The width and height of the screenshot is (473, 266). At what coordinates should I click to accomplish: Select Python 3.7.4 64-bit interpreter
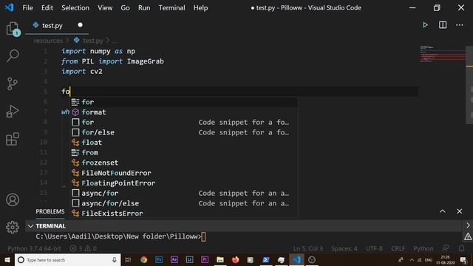click(35, 248)
